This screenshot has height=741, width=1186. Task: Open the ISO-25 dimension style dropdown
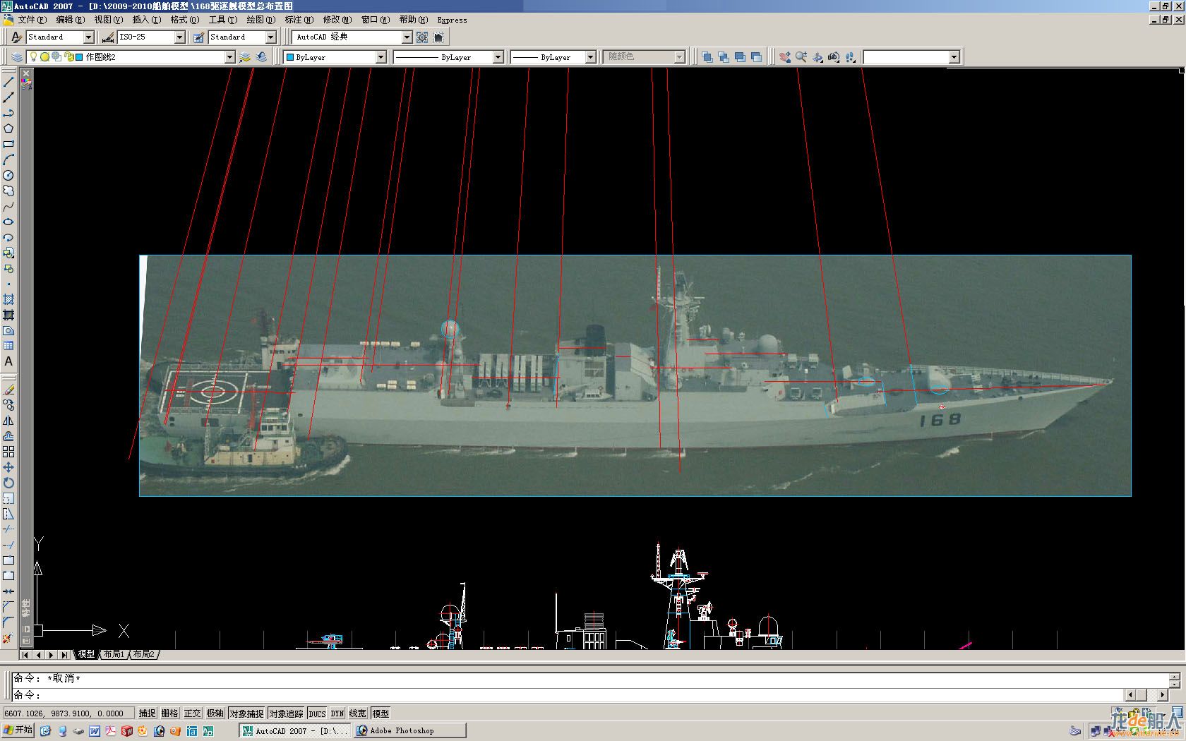179,37
